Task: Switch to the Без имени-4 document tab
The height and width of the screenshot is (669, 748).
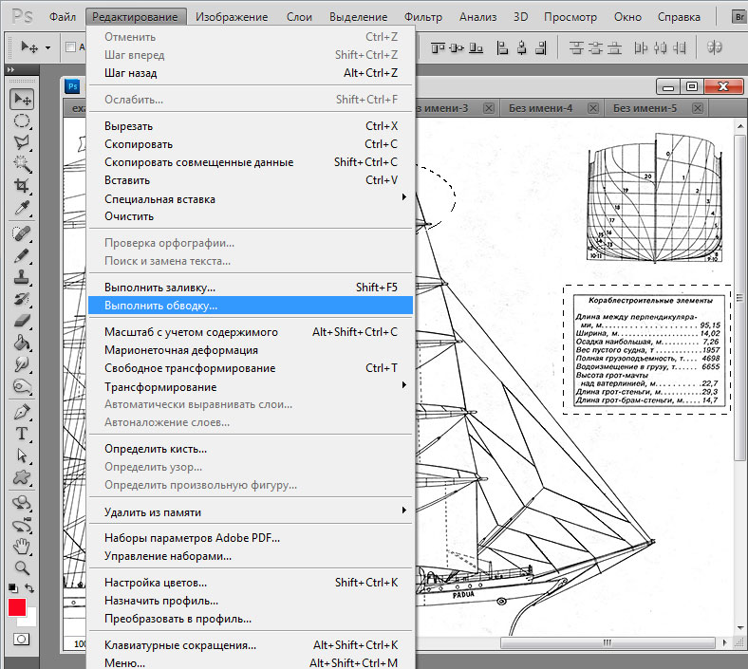Action: [540, 108]
